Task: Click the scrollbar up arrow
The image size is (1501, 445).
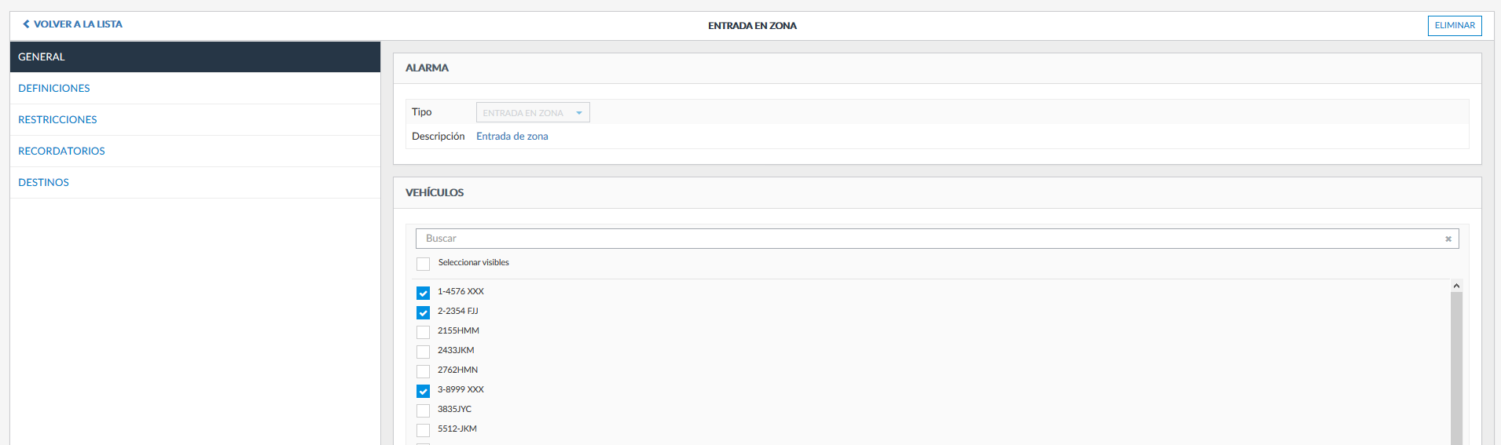Action: point(1455,286)
